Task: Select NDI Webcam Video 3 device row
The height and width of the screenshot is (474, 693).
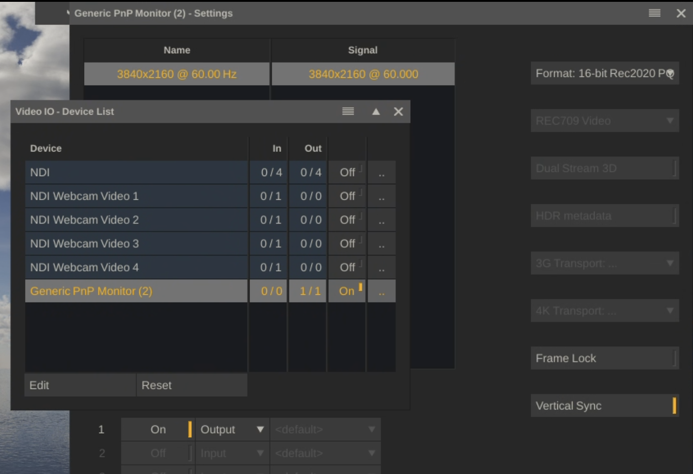Action: pos(136,244)
